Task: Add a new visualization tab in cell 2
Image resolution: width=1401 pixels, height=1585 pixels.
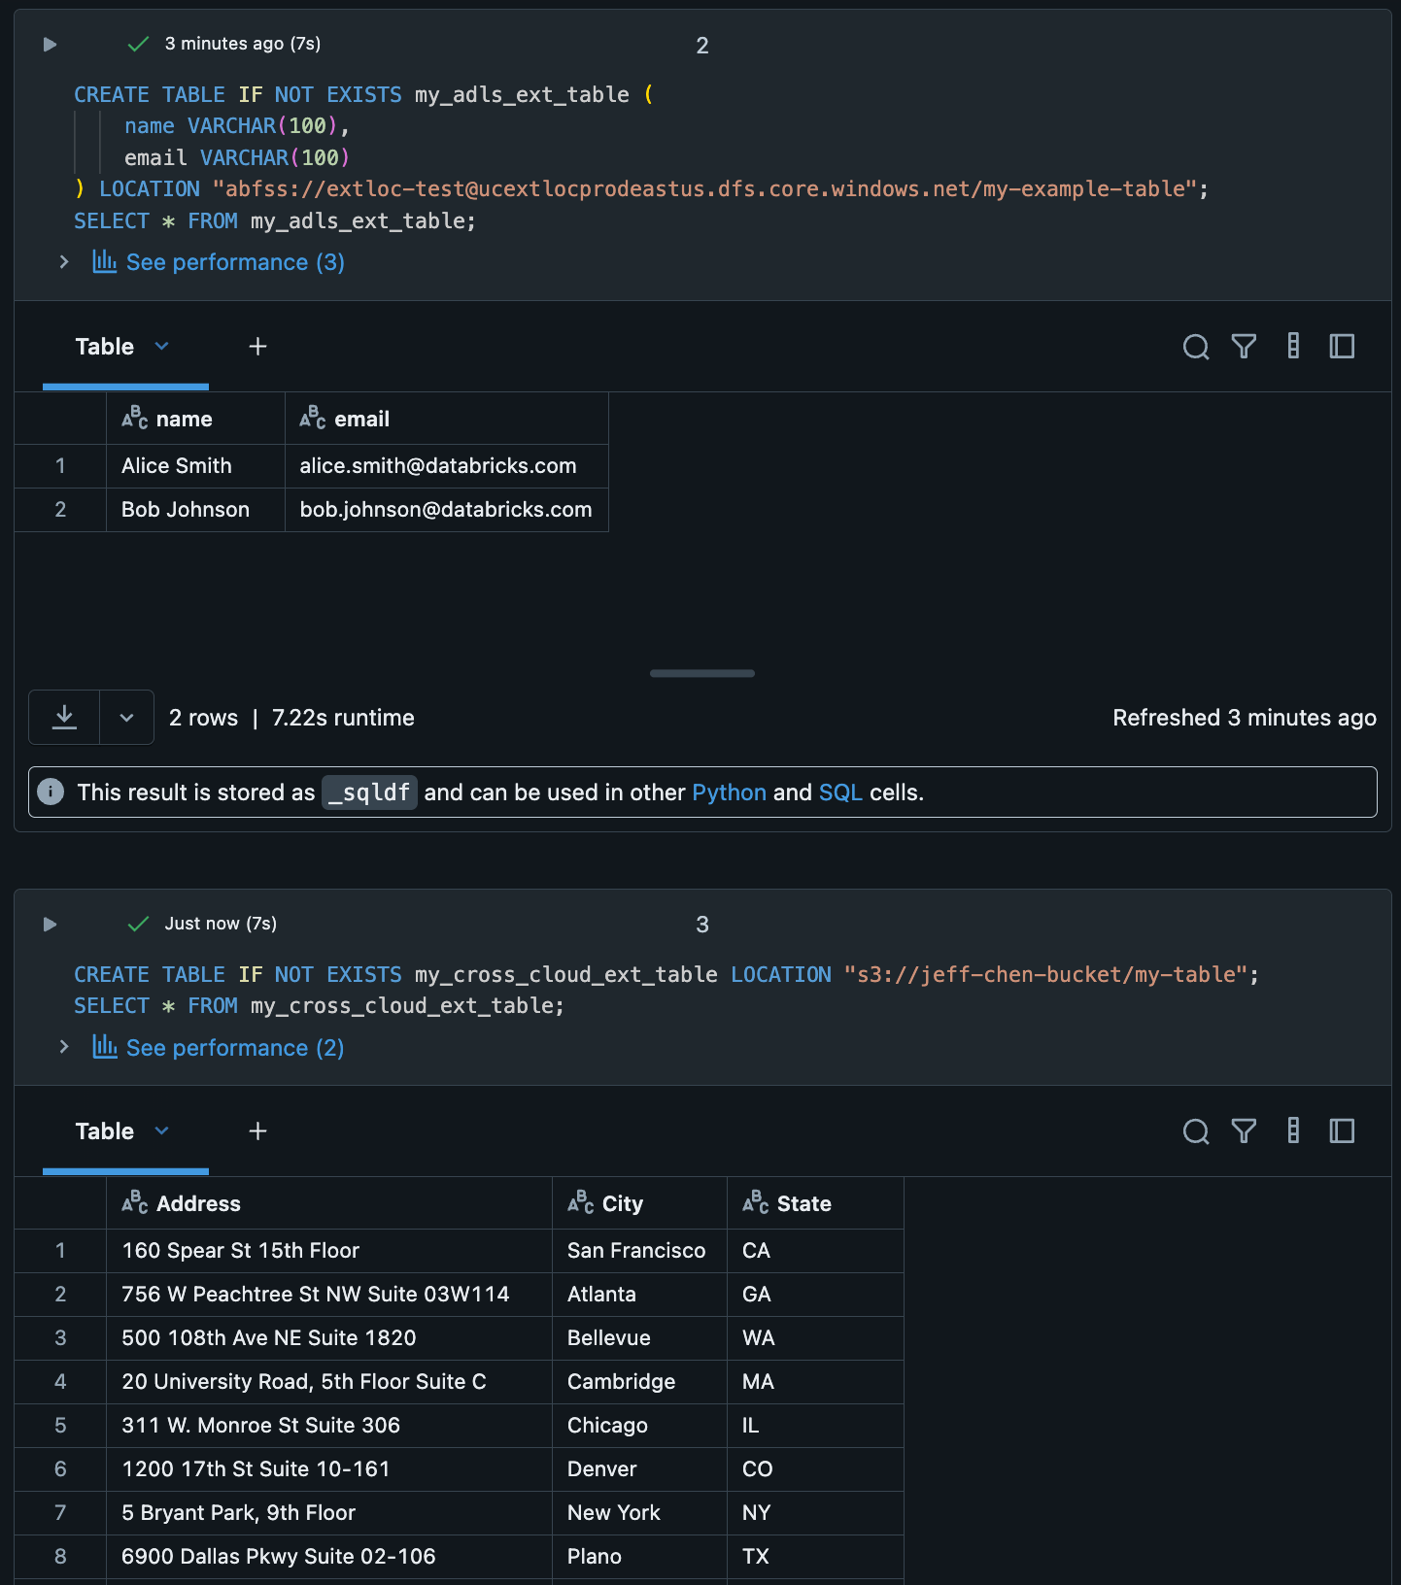Action: pyautogui.click(x=257, y=347)
